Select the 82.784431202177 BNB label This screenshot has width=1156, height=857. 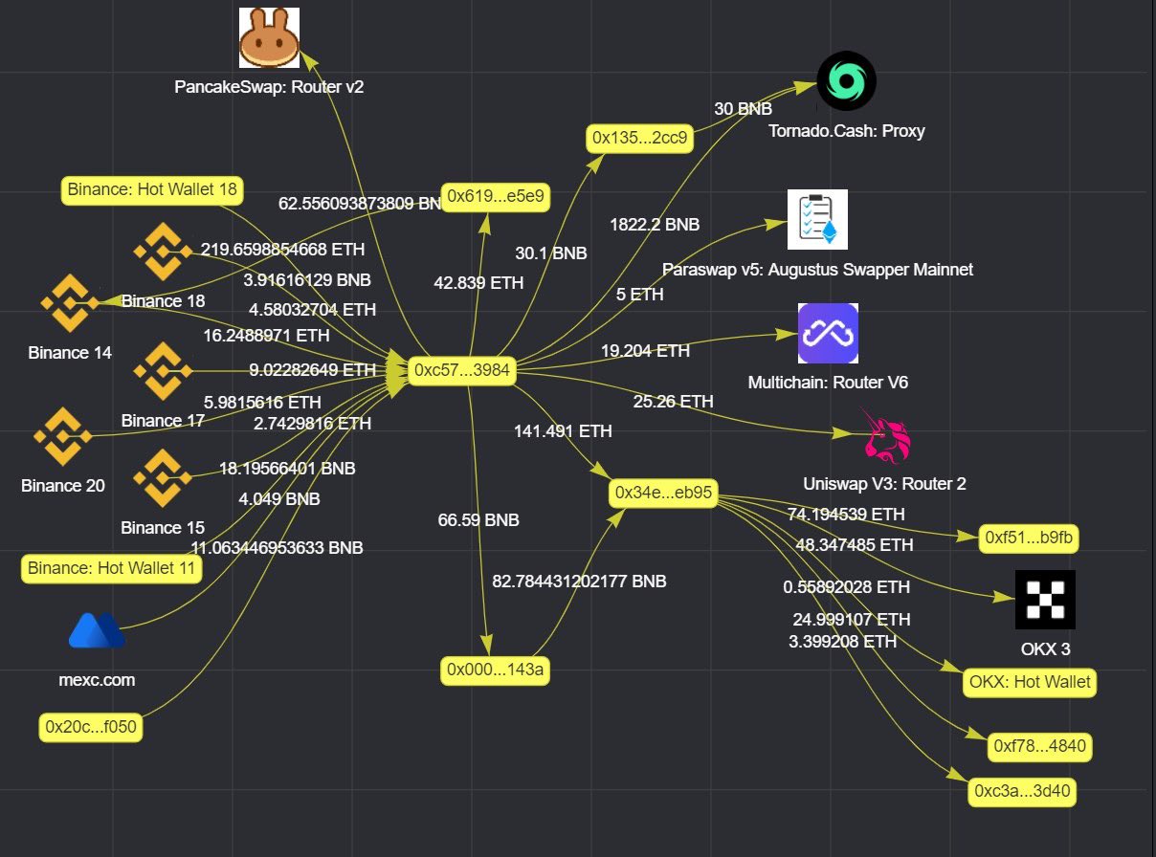pyautogui.click(x=579, y=581)
